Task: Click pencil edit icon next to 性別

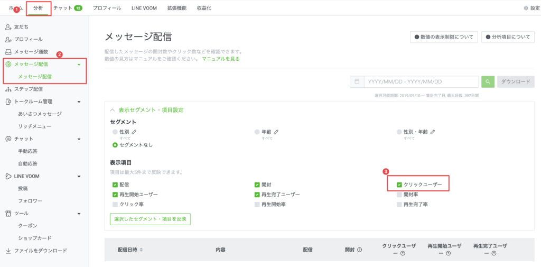Action: click(x=134, y=132)
